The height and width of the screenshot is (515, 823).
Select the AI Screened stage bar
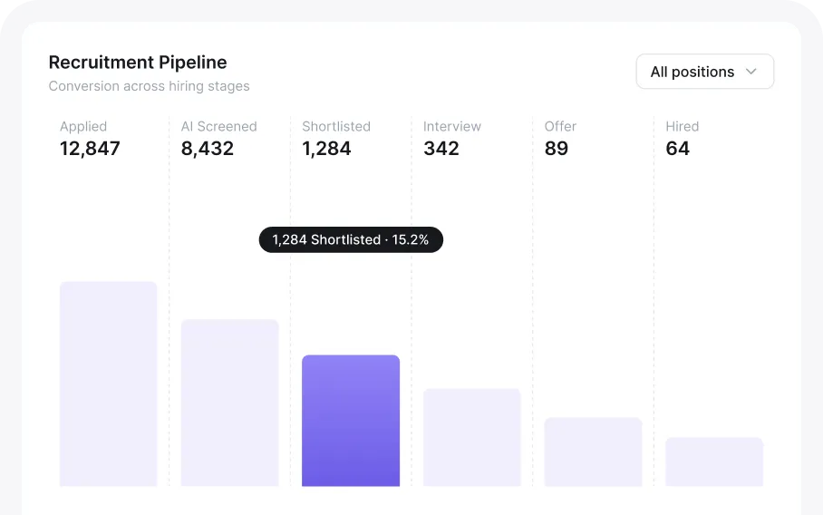pyautogui.click(x=229, y=403)
